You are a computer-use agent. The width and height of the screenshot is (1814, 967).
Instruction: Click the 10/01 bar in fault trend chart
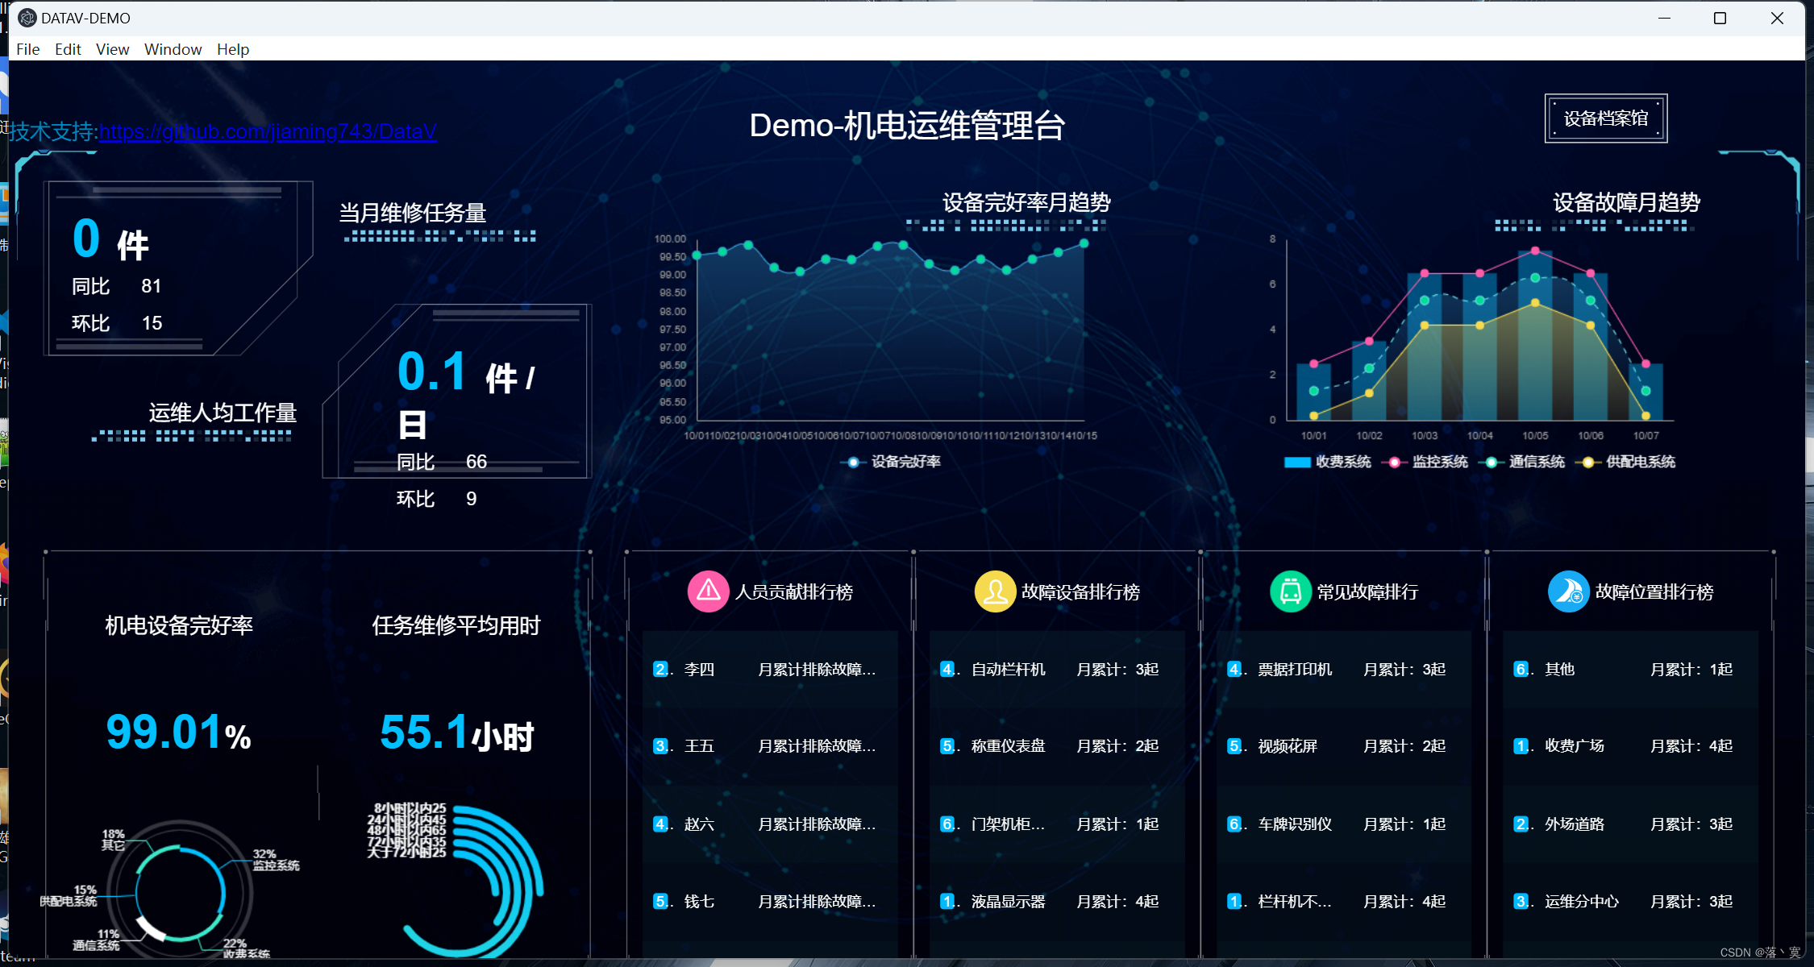click(x=1313, y=392)
